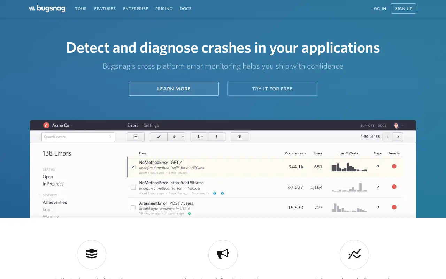Click the green check icon on ArgumentError row

point(189,213)
